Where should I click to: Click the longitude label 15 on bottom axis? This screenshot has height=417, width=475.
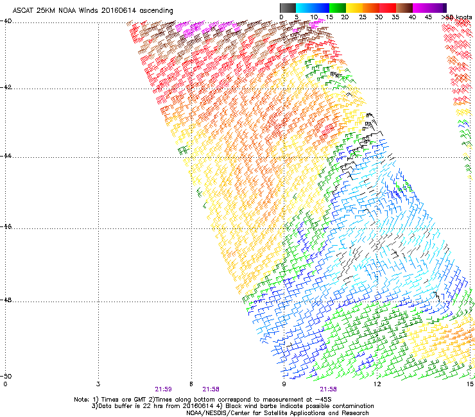point(470,384)
